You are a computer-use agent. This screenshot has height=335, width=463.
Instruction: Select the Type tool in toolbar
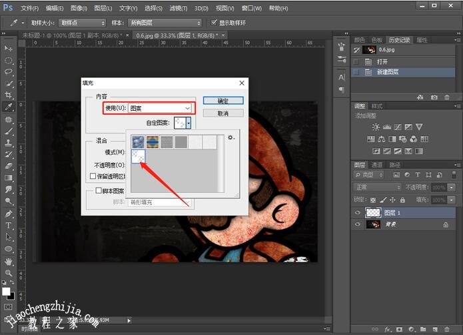pyautogui.click(x=9, y=226)
